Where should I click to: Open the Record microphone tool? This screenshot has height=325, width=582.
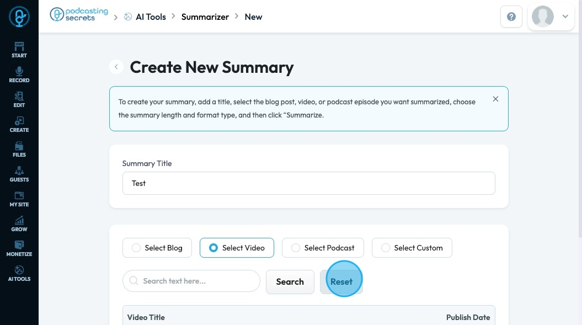point(19,74)
